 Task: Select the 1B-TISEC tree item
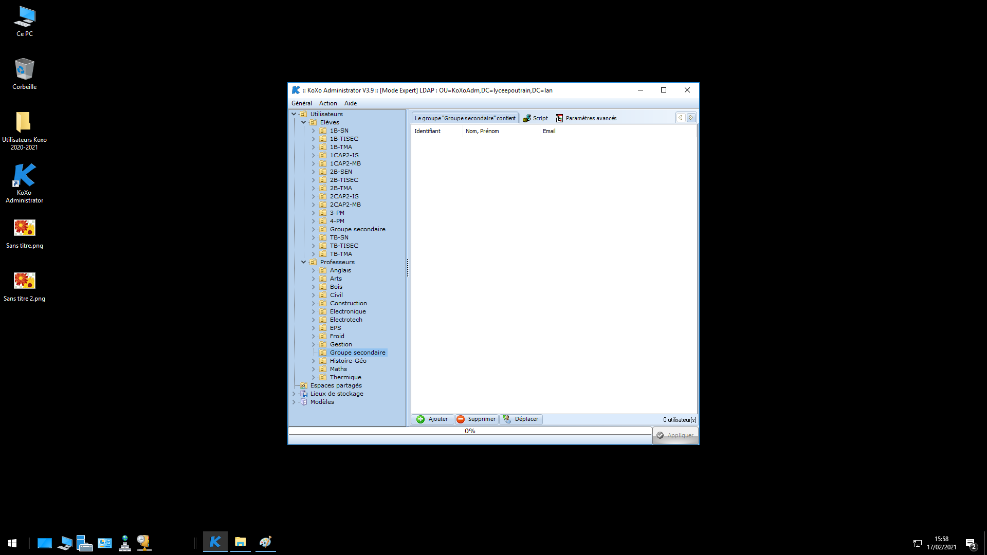[344, 139]
